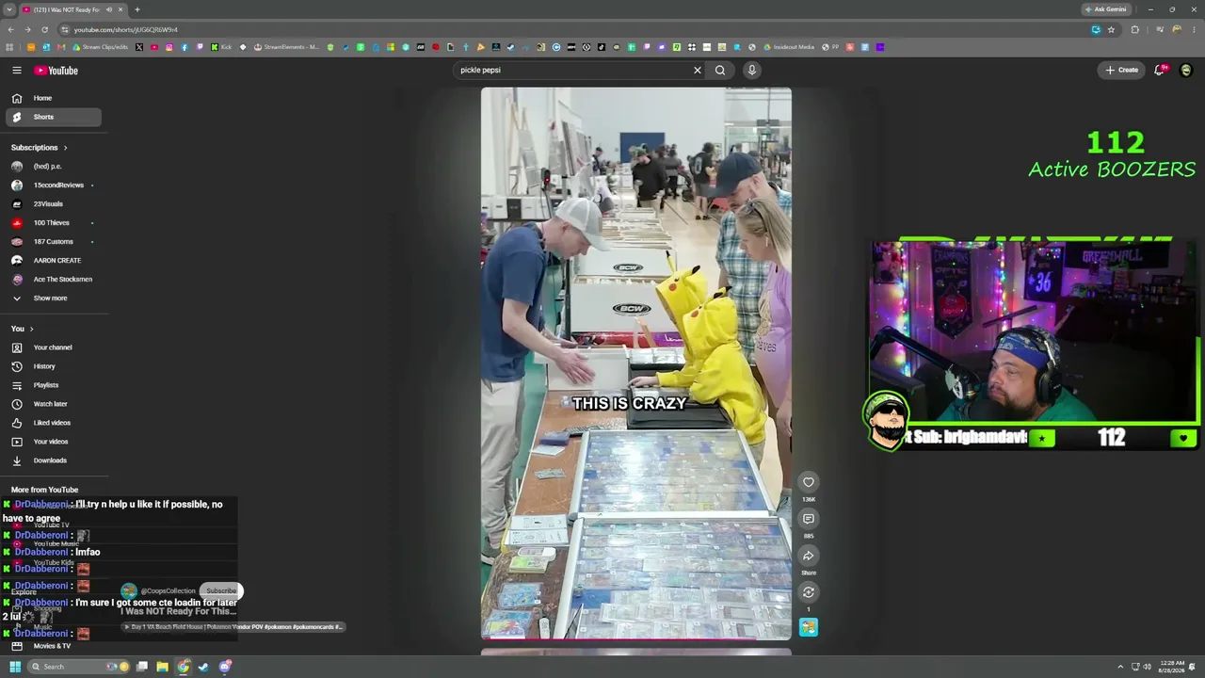Open the Stream Clips/edits bookmark

pos(101,47)
